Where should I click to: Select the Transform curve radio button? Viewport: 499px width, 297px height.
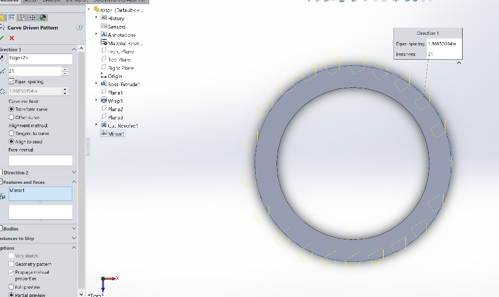pos(11,109)
